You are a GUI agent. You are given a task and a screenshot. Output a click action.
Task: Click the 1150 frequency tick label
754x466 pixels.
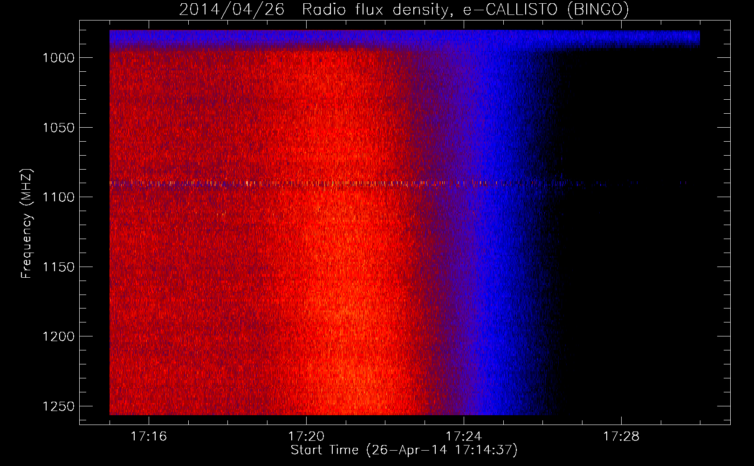click(x=58, y=267)
